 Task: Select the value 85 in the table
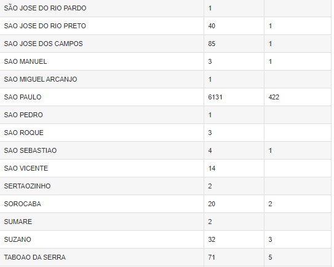[212, 44]
